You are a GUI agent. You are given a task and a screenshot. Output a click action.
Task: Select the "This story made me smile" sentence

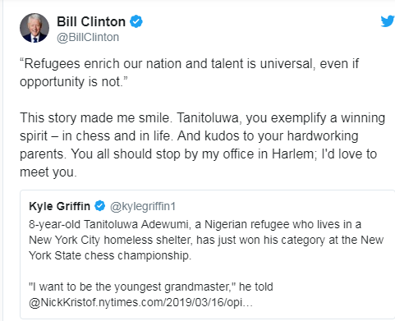96,118
